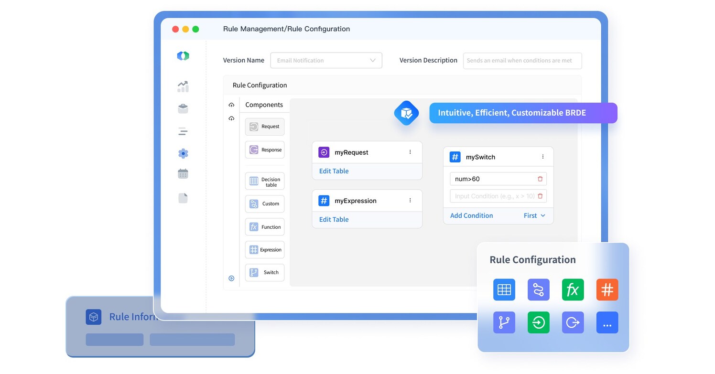
Task: Open the mySwitch three-dot menu
Action: 542,157
